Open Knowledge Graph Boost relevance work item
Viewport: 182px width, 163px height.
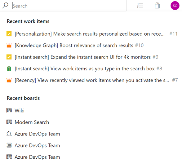pyautogui.click(x=74, y=46)
